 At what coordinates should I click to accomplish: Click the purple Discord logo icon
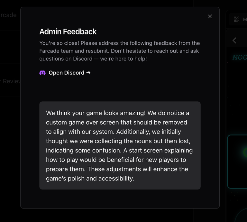[x=42, y=73]
